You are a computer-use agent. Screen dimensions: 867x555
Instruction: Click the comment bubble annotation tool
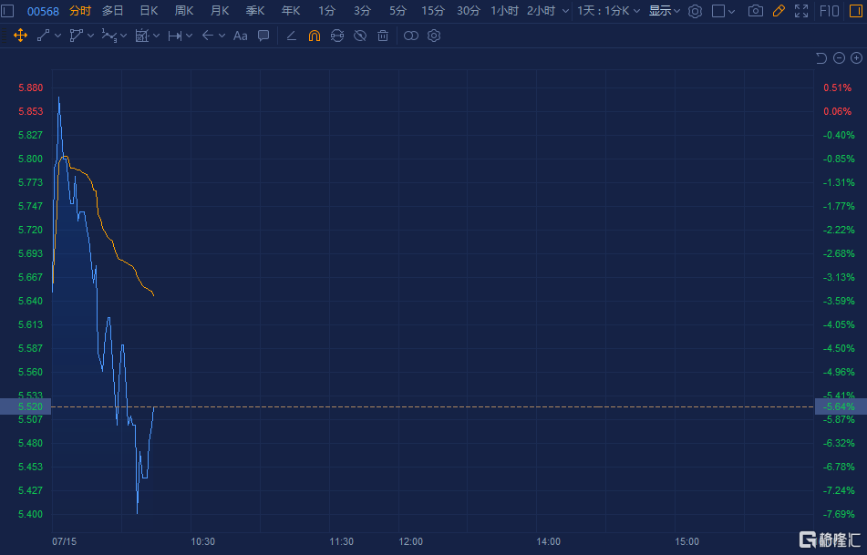coord(263,36)
